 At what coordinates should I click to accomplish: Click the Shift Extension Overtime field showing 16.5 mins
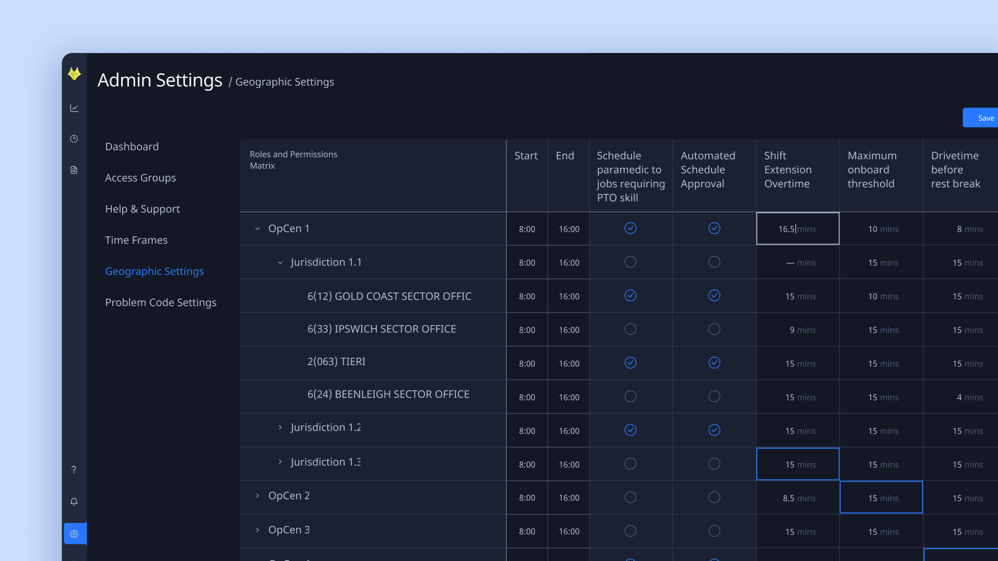click(797, 229)
